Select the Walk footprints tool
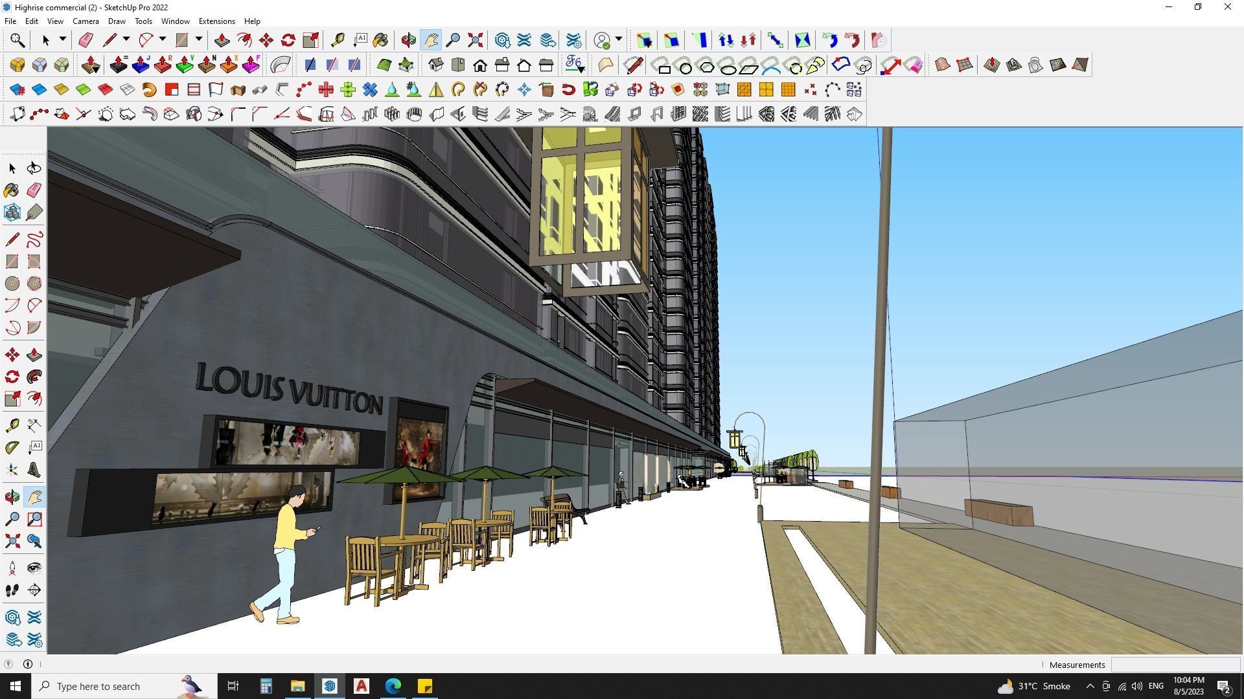Viewport: 1244px width, 699px height. (x=12, y=590)
